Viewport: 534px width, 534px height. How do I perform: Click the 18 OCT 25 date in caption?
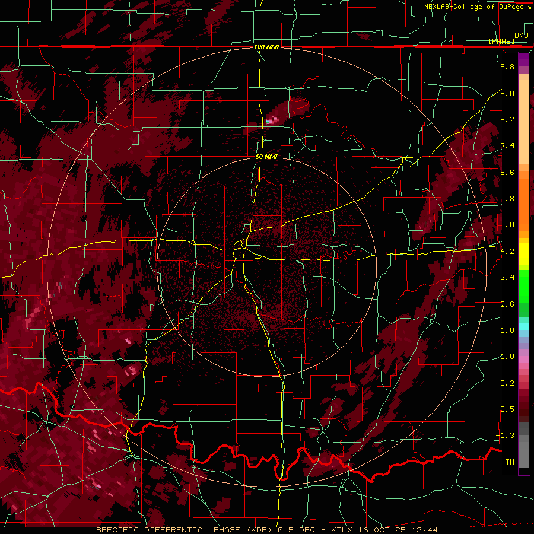pyautogui.click(x=383, y=530)
